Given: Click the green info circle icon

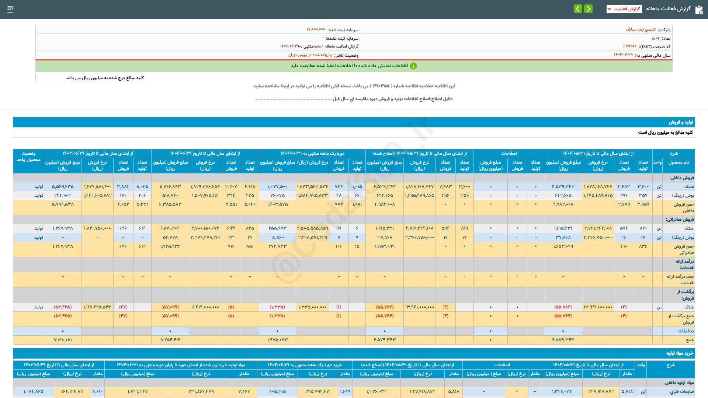Looking at the screenshot, I should [x=413, y=66].
